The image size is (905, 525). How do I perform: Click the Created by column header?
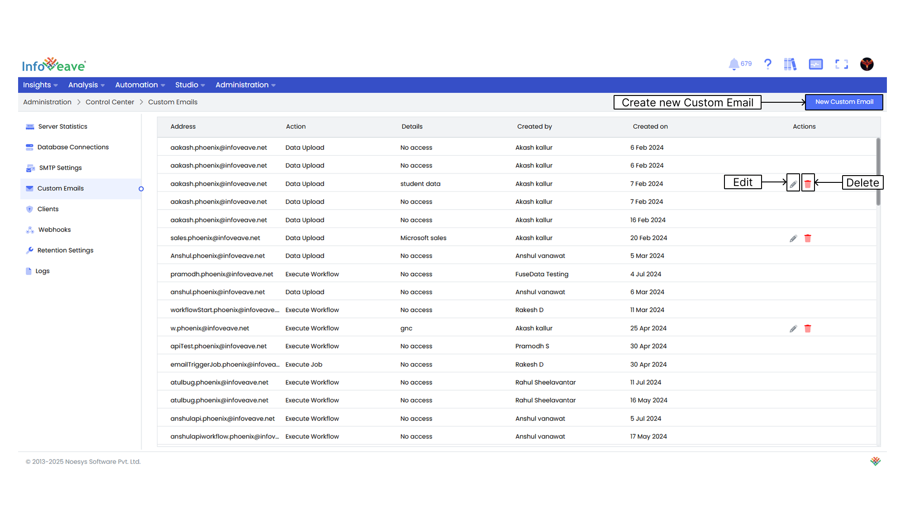tap(534, 127)
